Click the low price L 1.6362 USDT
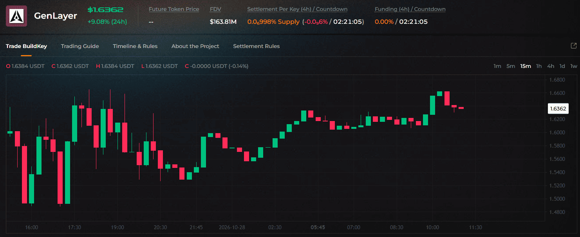This screenshot has height=237, width=580. click(159, 66)
